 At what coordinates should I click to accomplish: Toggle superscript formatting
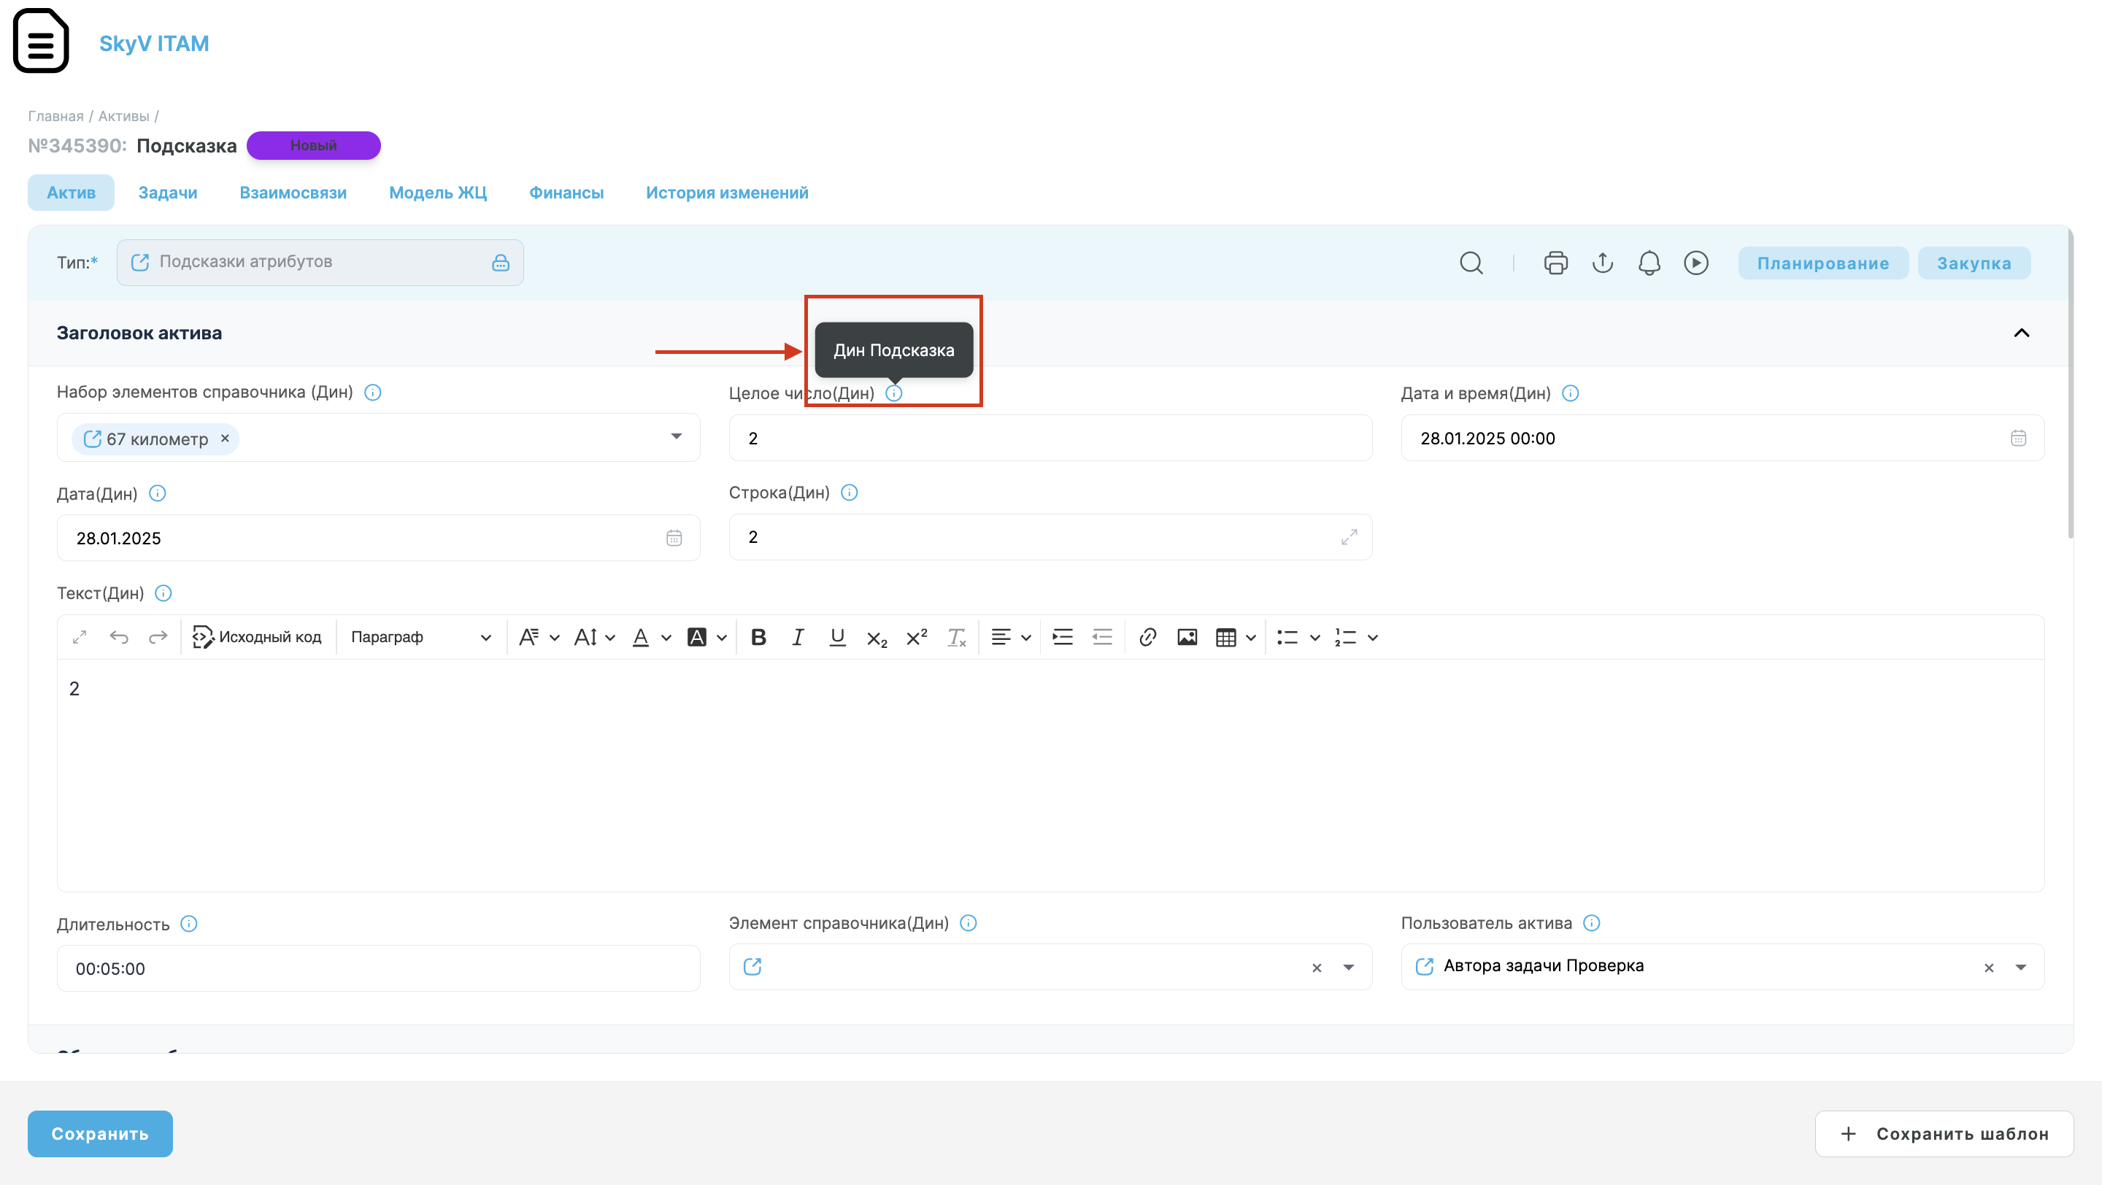pos(917,637)
